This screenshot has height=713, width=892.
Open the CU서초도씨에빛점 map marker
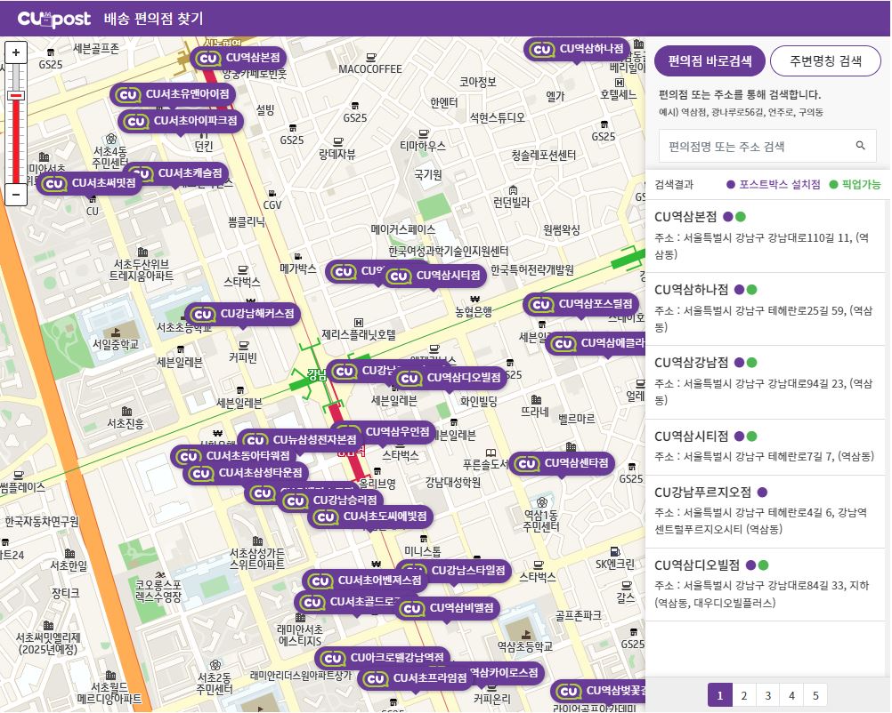(370, 517)
